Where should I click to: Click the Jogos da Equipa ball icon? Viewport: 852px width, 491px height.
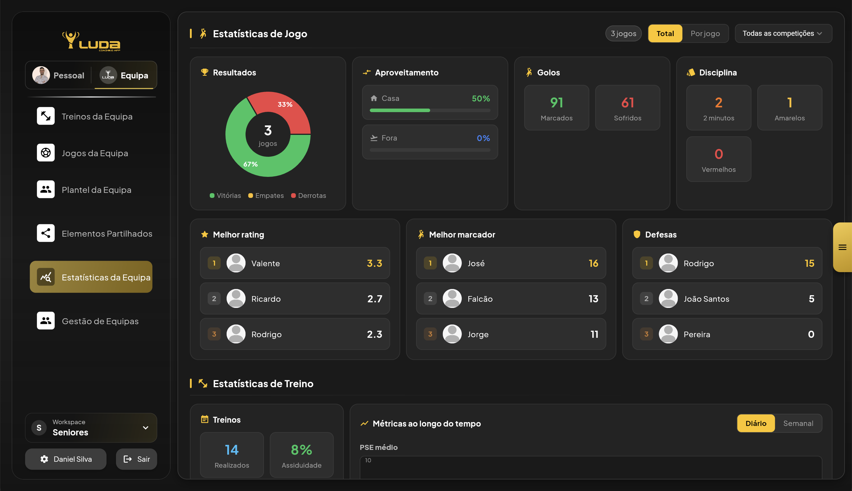[x=46, y=153]
